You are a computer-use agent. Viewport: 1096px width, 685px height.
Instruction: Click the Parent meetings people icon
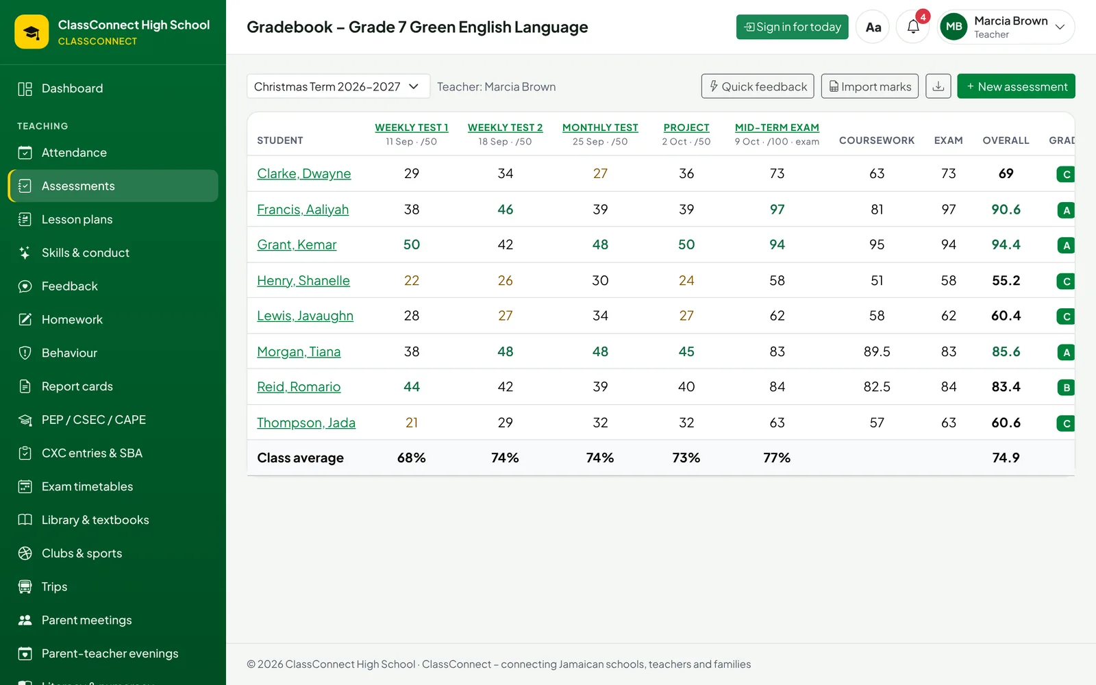[25, 620]
